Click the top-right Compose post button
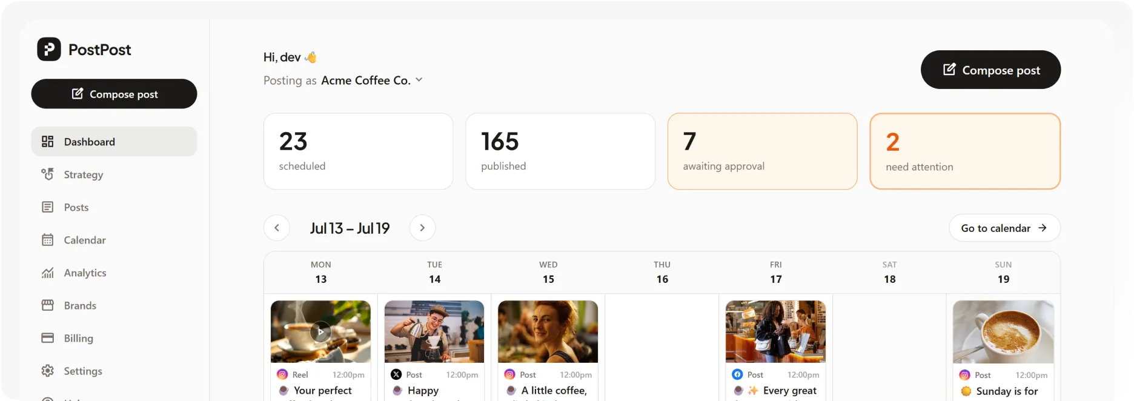 990,70
